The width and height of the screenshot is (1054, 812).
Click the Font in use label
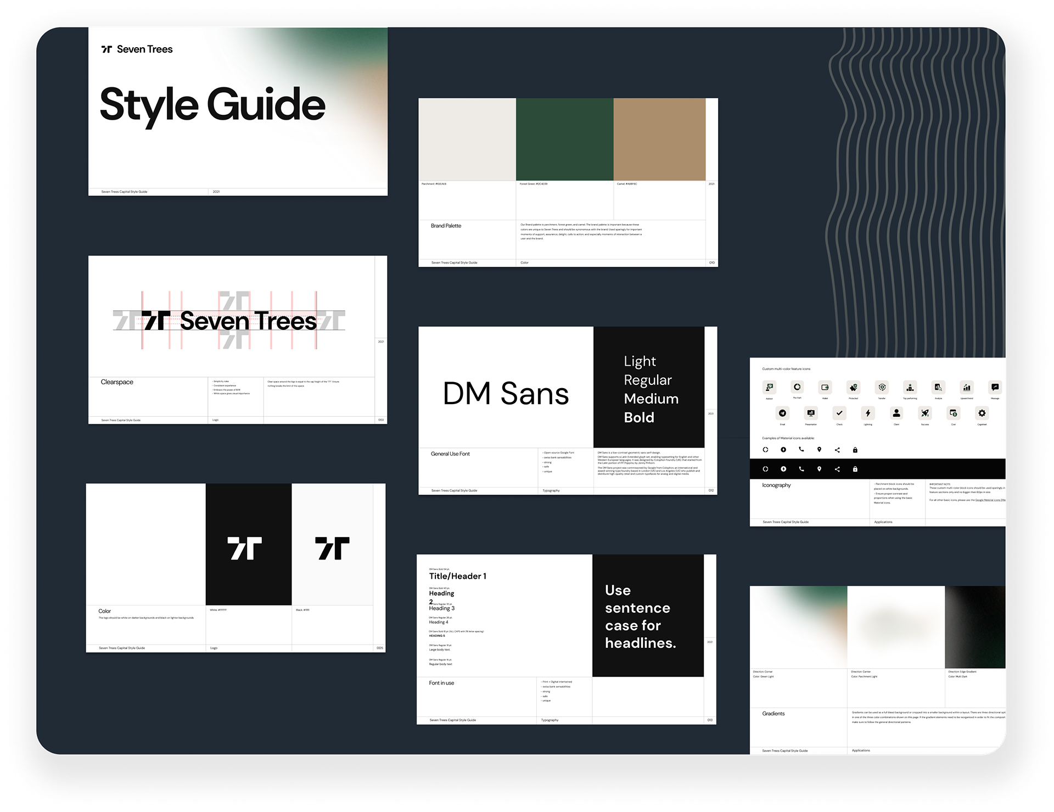click(441, 683)
